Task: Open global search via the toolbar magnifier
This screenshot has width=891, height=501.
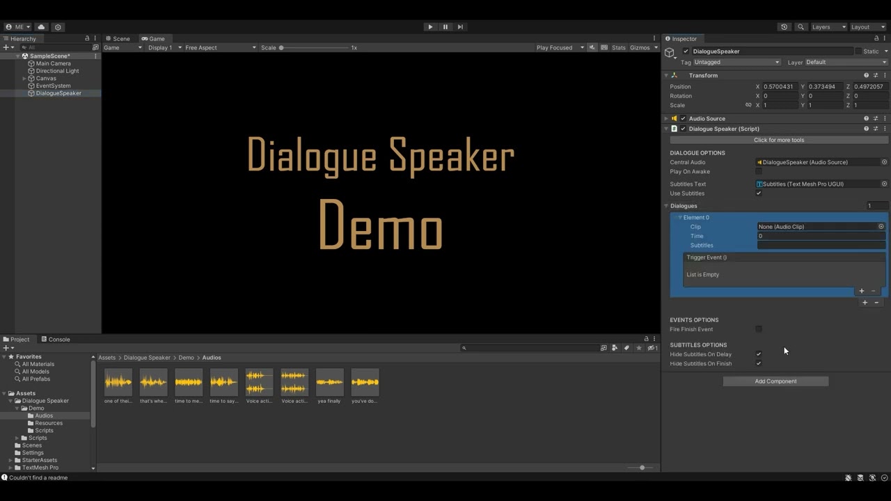Action: (x=801, y=27)
